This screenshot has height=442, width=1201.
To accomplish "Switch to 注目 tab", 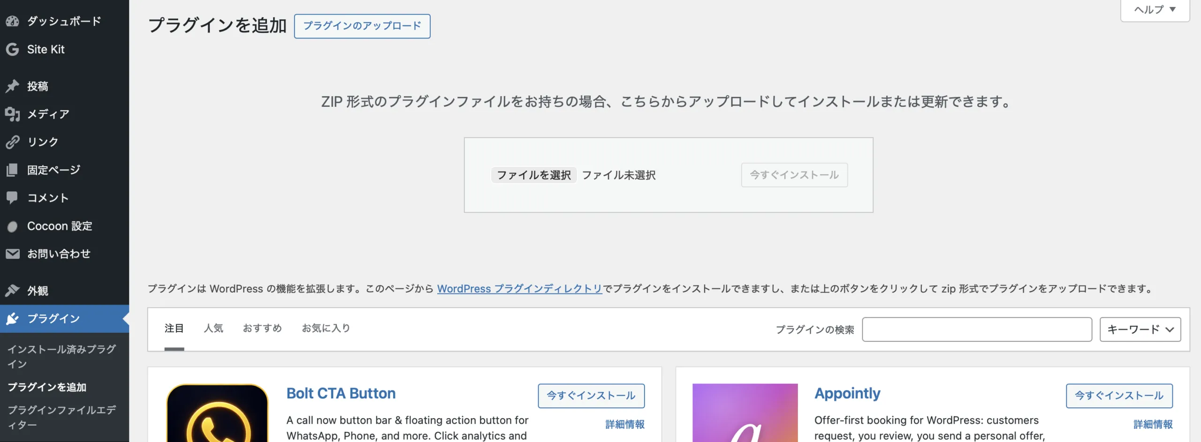I will tap(174, 329).
